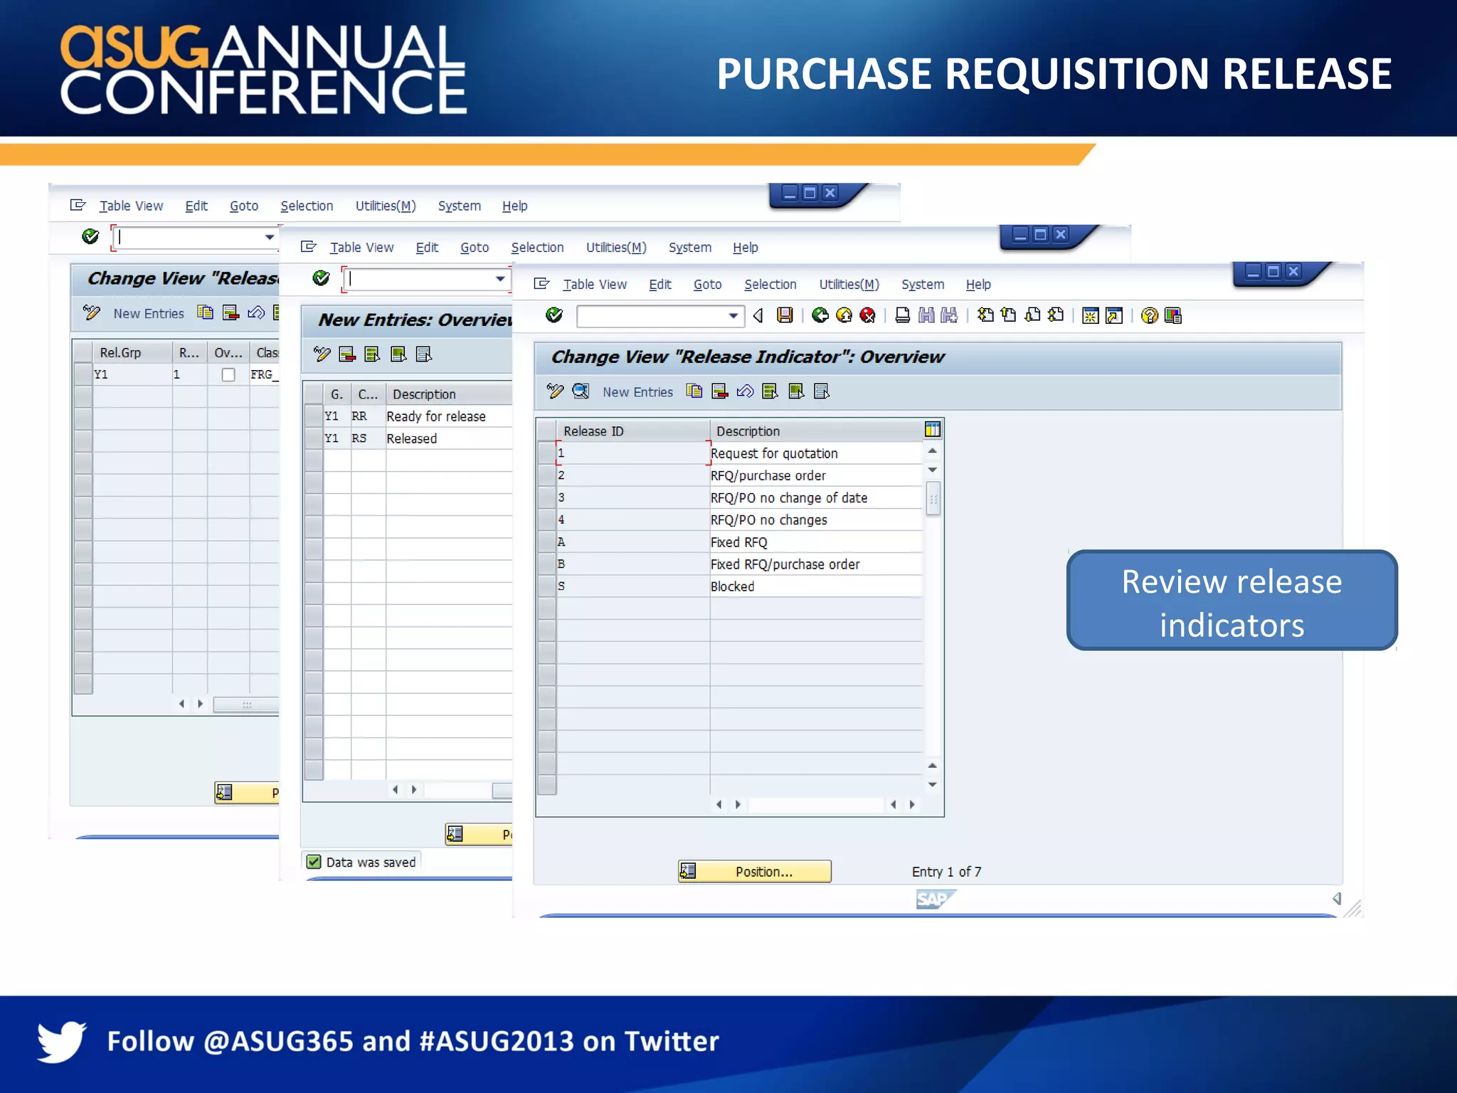Click the Generate Shortcut icon

point(1114,315)
